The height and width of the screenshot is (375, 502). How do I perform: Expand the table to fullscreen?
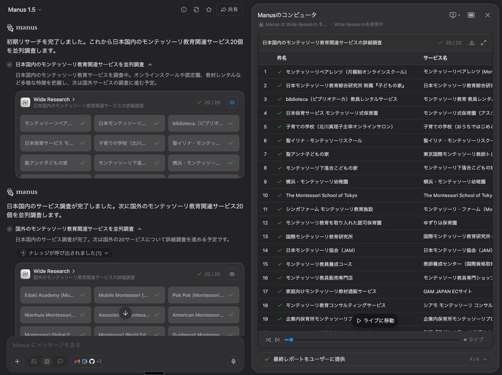click(484, 43)
